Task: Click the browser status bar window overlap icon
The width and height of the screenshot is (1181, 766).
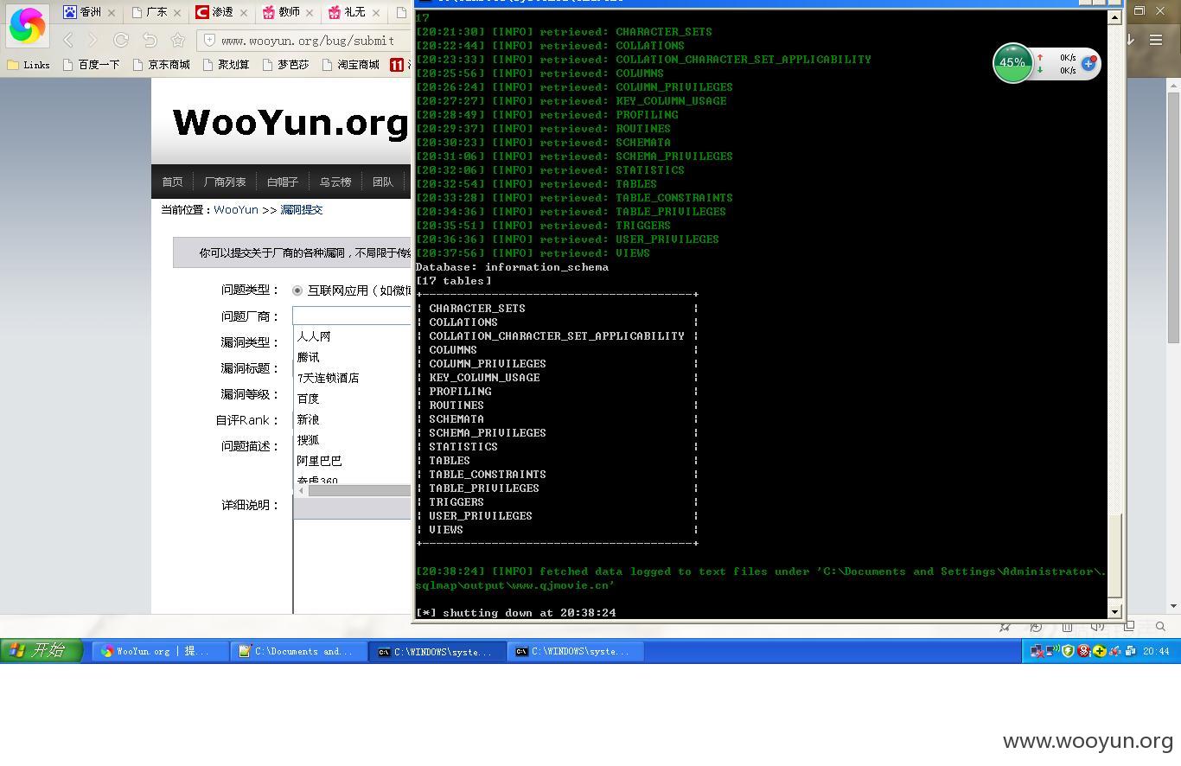Action: click(x=1129, y=626)
